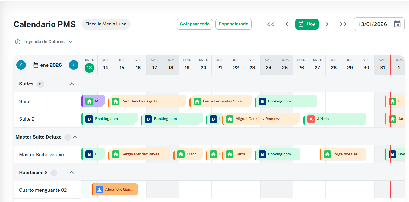Viewport: 409px width, 202px height.
Task: Collapse the Habitación 2 group
Action: [x=72, y=172]
